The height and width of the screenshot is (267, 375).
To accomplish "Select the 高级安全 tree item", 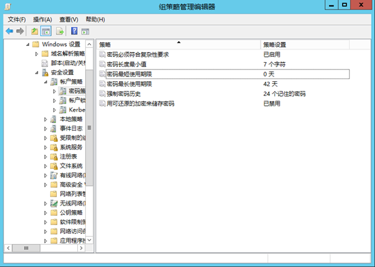I will 72,185.
